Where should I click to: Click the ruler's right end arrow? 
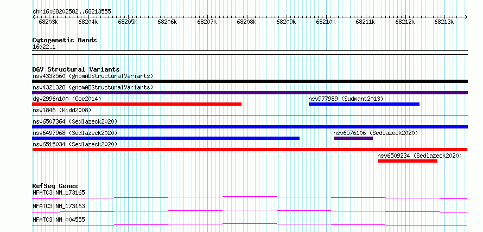(466, 17)
